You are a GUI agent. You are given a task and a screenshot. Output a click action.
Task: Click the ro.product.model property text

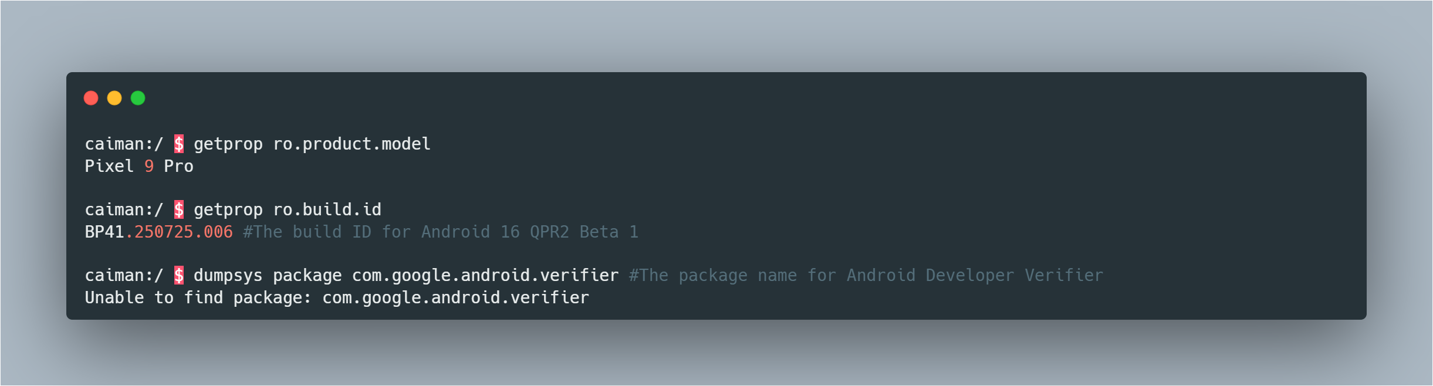coord(352,144)
